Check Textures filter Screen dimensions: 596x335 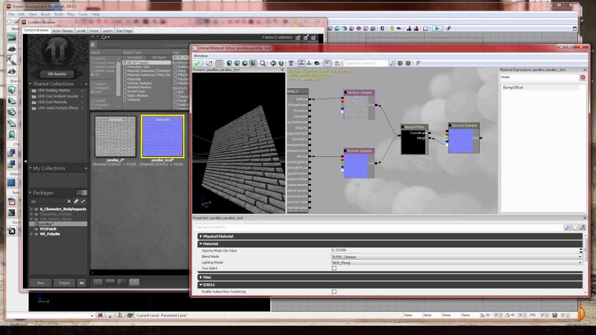click(x=125, y=100)
